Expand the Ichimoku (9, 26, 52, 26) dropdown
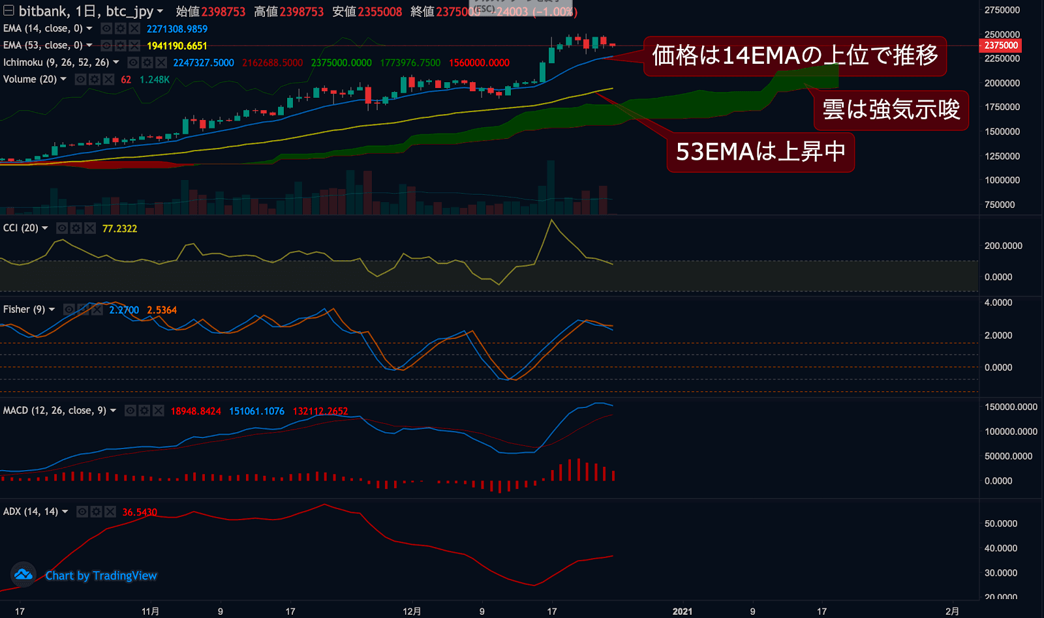 [x=115, y=62]
